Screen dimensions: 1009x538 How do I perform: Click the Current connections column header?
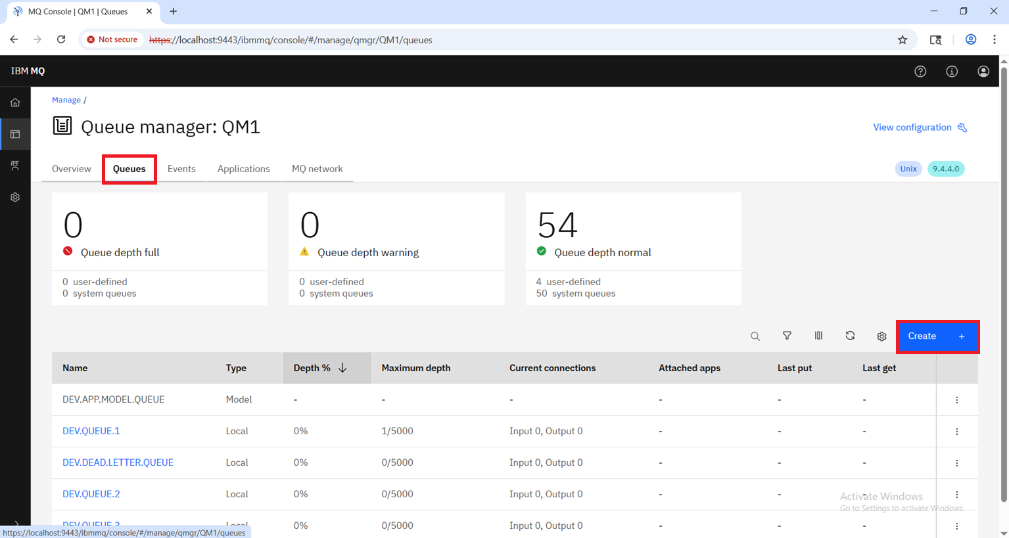click(x=552, y=368)
